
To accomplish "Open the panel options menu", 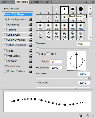I will 92,2.
